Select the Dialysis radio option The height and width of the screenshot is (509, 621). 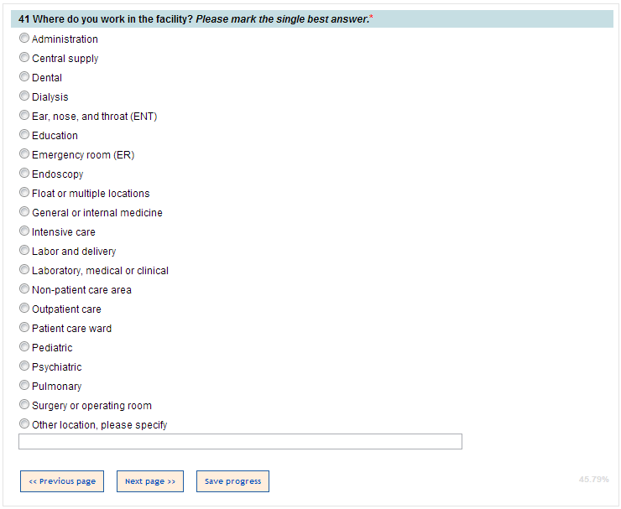24,96
